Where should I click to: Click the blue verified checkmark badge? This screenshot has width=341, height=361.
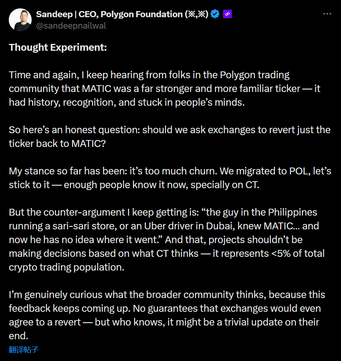(215, 15)
